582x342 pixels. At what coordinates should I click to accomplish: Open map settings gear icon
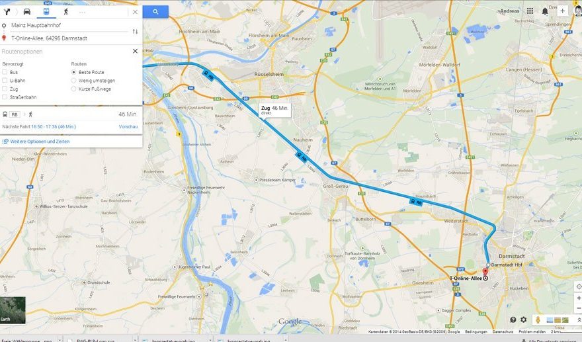click(x=523, y=320)
